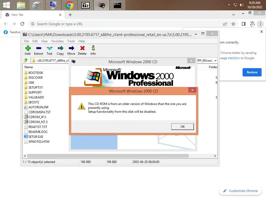
Task: Dismiss the Chrome restore bubble
Action: [261, 32]
